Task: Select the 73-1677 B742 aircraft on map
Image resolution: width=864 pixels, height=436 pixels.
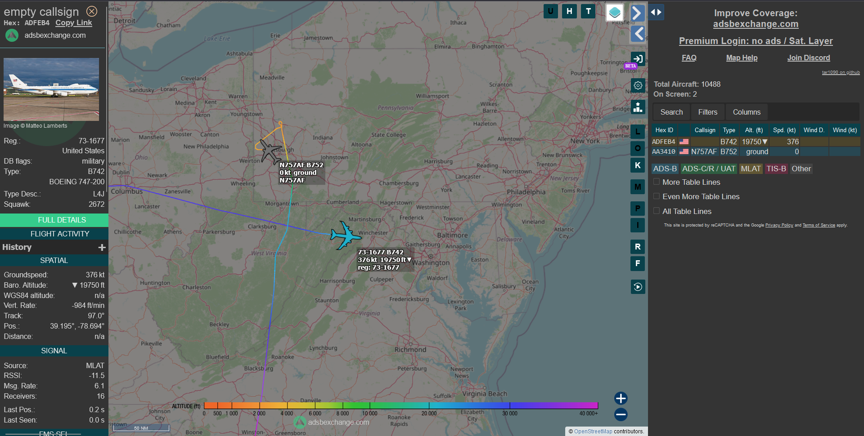Action: (346, 235)
